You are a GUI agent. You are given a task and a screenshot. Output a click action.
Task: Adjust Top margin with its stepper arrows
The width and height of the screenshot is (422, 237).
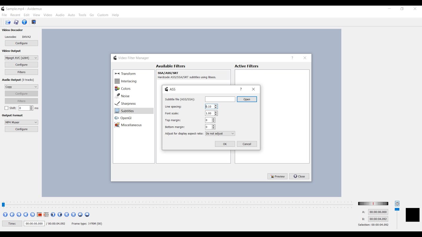point(213,120)
